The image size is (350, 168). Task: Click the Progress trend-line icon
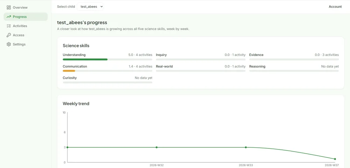pyautogui.click(x=9, y=17)
